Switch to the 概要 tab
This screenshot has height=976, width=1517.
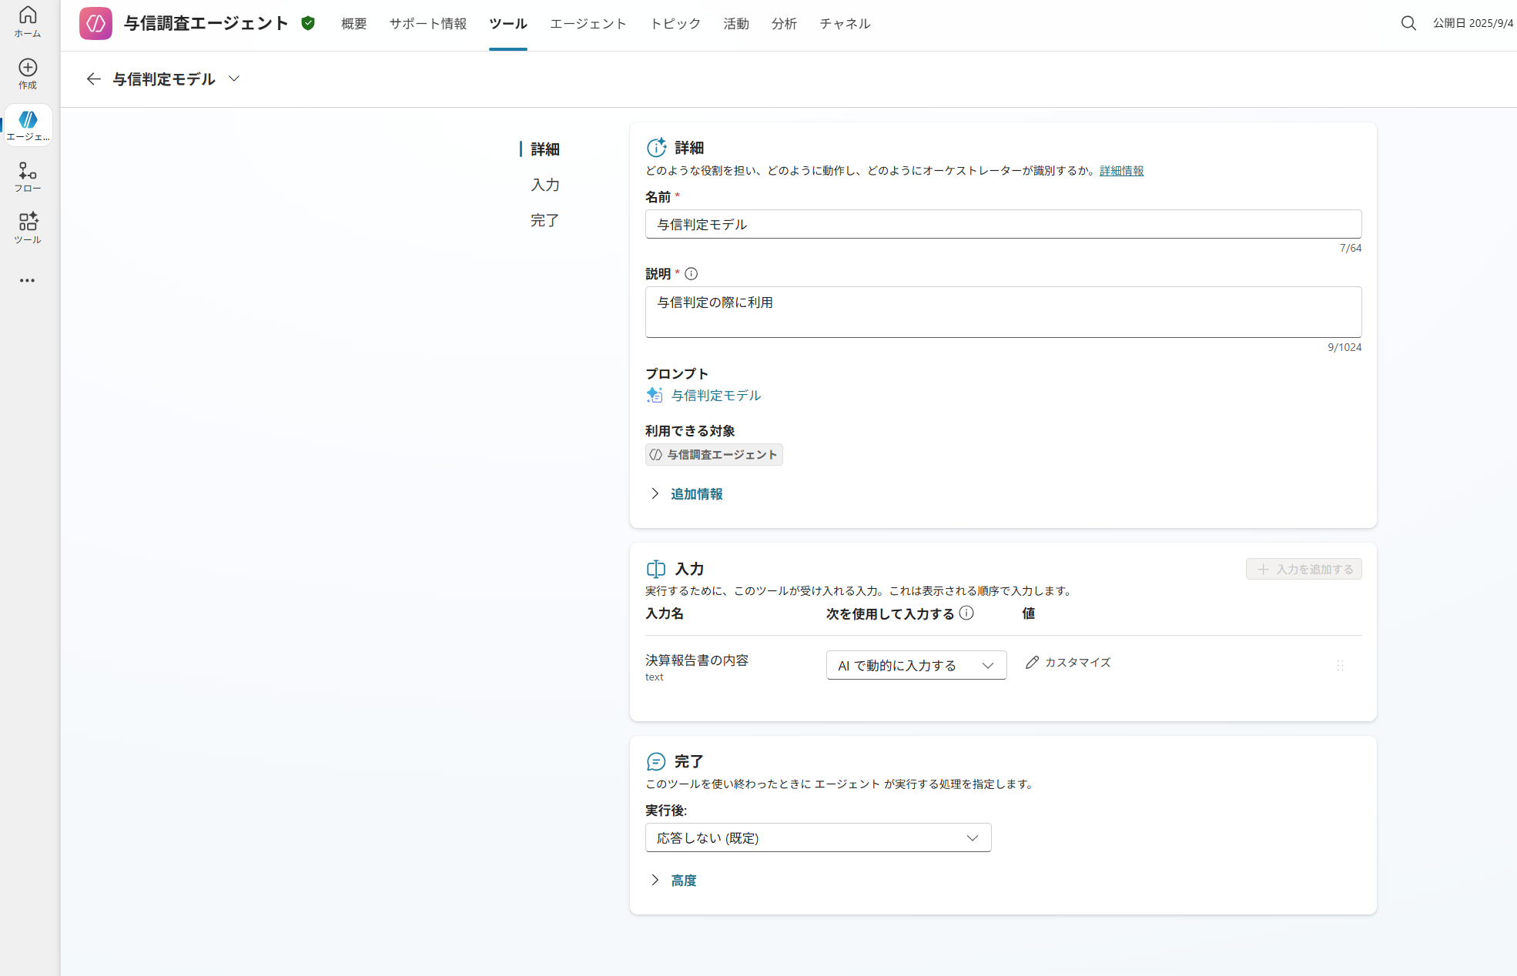(x=353, y=24)
